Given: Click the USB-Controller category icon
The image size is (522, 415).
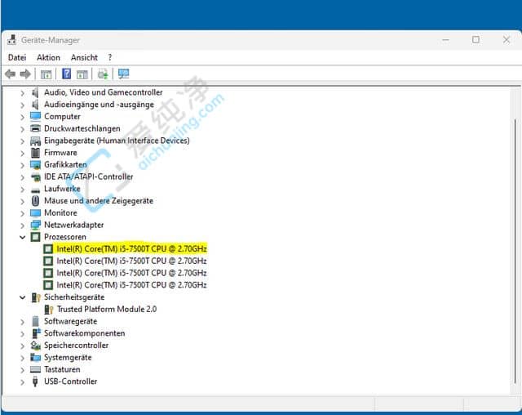Looking at the screenshot, I should tap(36, 382).
